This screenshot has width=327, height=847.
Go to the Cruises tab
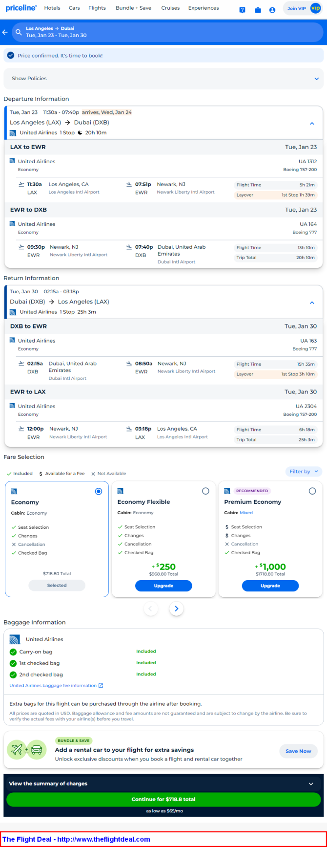170,8
